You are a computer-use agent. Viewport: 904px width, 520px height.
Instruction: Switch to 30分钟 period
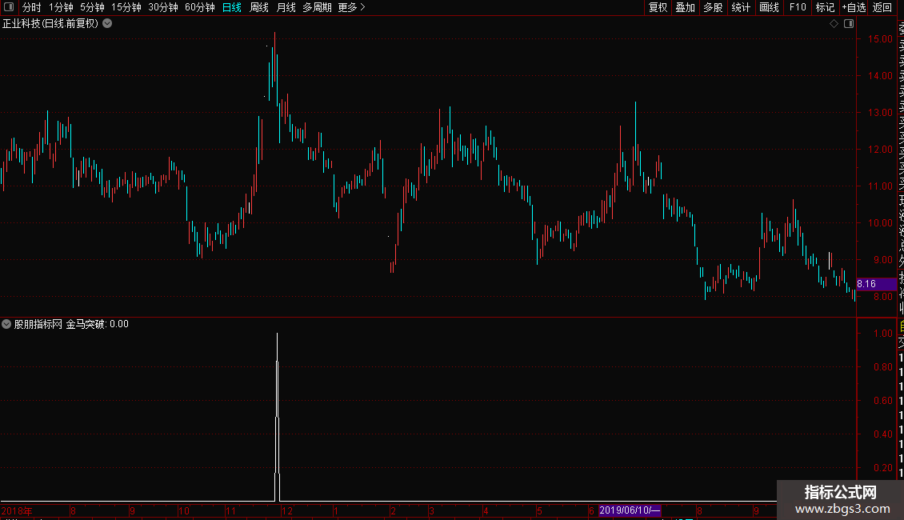coord(163,7)
